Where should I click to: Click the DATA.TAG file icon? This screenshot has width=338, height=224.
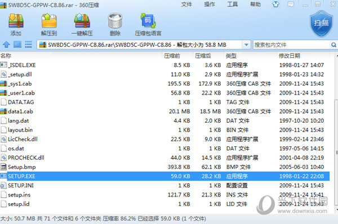(x=3, y=102)
